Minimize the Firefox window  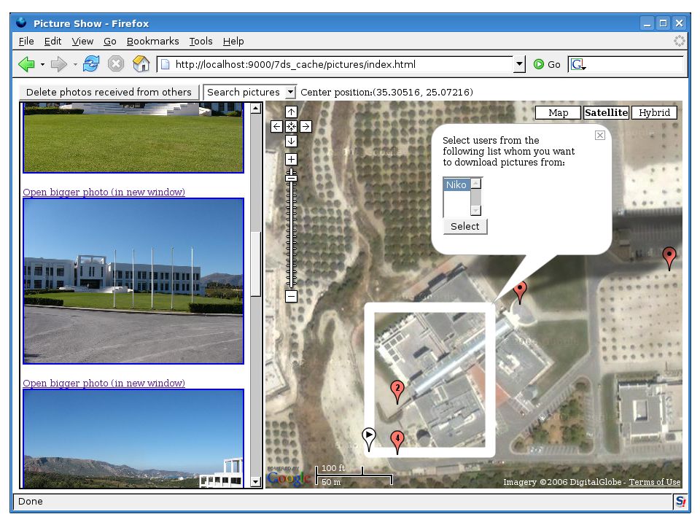pyautogui.click(x=647, y=23)
